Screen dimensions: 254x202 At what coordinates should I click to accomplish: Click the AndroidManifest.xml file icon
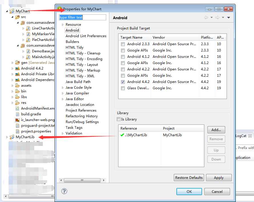click(17, 108)
